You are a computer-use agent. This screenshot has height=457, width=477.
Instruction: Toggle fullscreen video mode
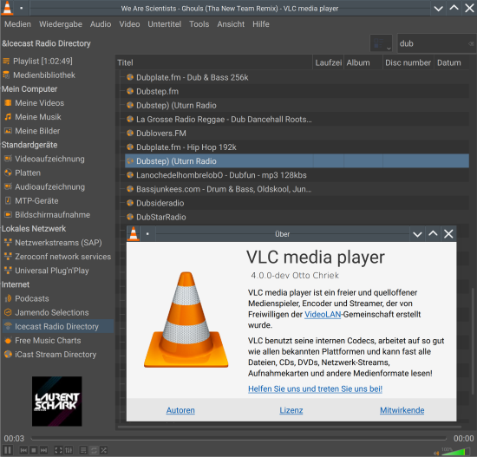[58, 450]
